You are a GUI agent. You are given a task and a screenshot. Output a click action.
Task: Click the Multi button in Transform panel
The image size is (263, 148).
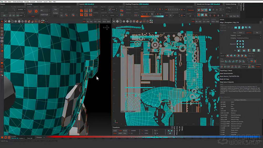[120, 134]
